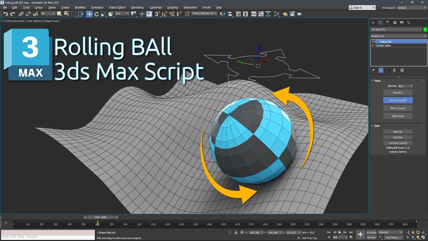Click the Bind to Space Warp icon
The image size is (428, 241).
point(35,14)
